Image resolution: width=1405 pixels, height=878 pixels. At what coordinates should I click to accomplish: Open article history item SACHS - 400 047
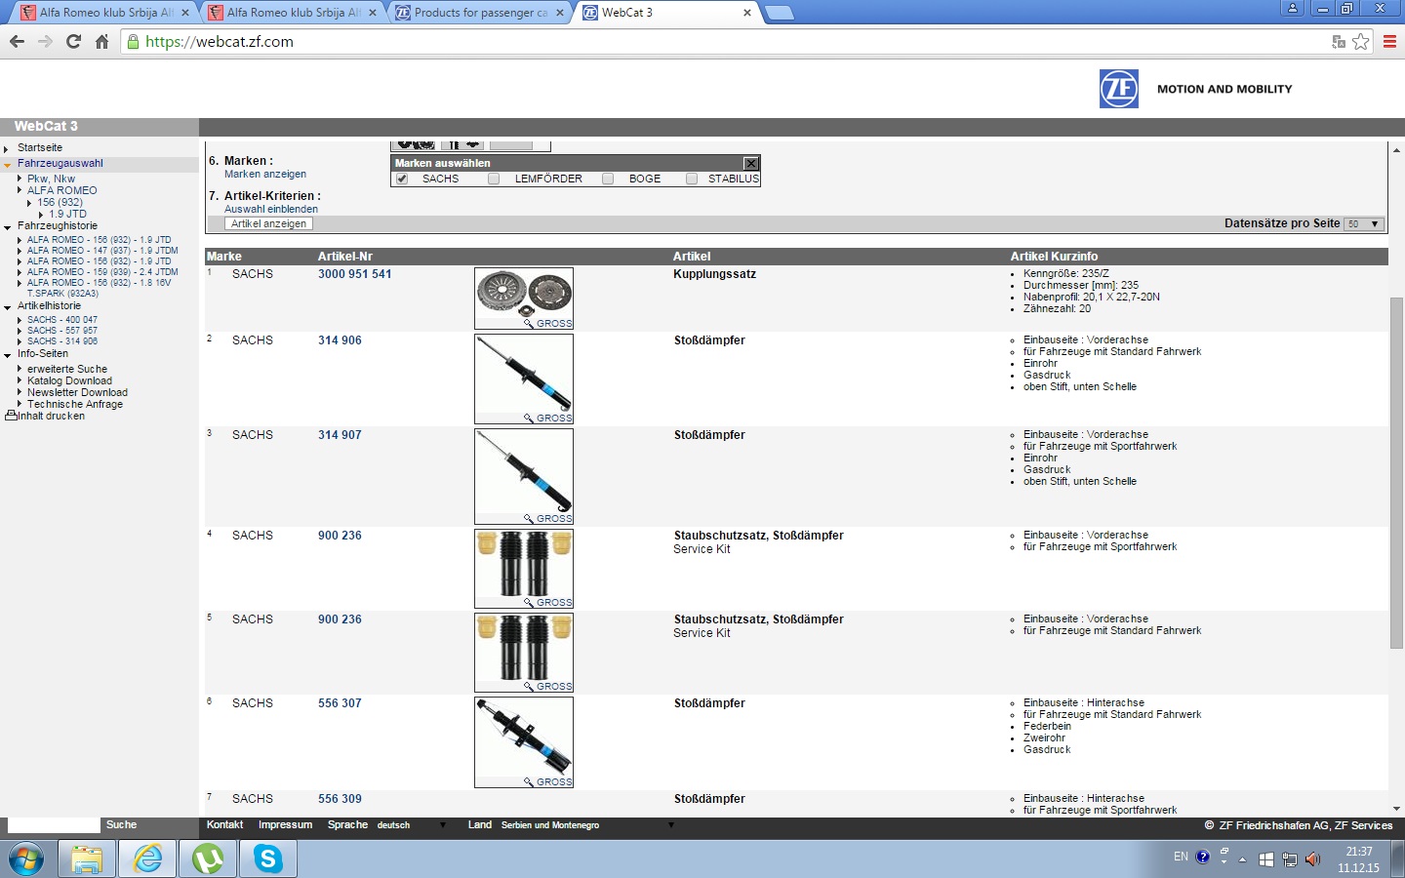coord(62,320)
